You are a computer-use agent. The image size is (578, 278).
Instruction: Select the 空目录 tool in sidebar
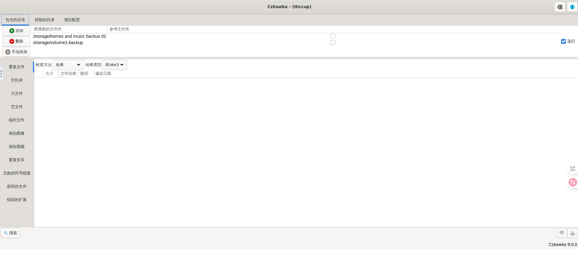[17, 80]
